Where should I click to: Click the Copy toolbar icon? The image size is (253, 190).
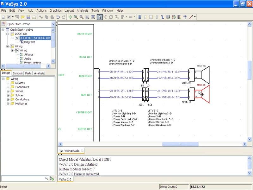tap(46, 17)
